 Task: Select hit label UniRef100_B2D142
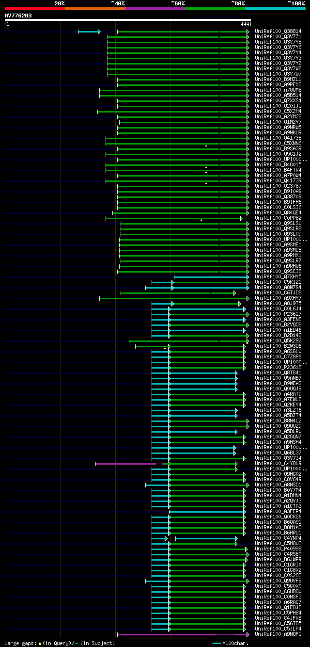(278, 335)
